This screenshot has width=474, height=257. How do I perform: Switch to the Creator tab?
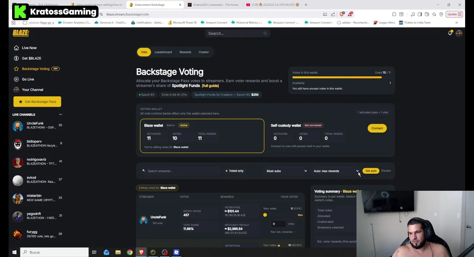(204, 52)
